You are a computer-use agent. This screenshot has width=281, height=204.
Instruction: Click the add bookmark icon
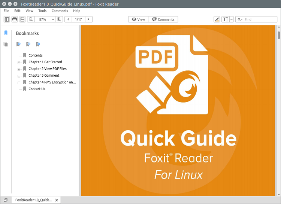[18, 44]
